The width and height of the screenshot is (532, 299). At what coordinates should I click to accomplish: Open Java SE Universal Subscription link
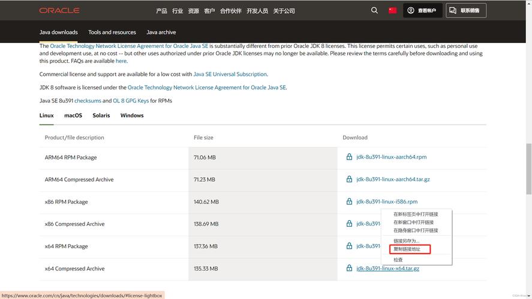[x=230, y=74]
